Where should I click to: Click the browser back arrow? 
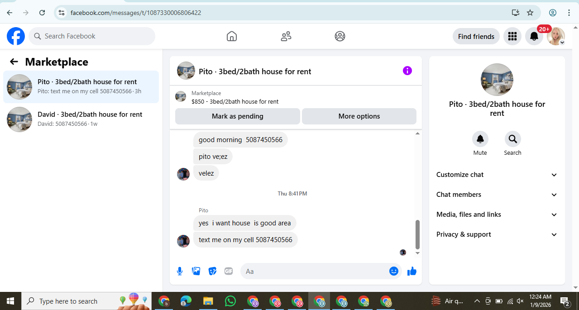[x=10, y=13]
